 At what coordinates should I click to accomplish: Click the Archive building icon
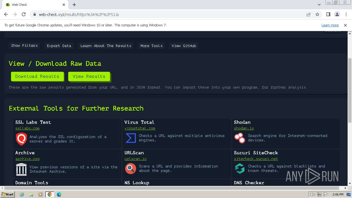coord(21,169)
